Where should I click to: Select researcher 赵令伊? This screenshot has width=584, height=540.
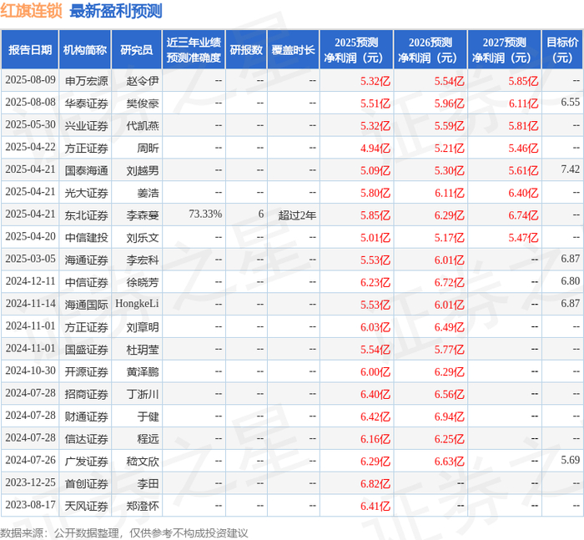click(x=143, y=81)
